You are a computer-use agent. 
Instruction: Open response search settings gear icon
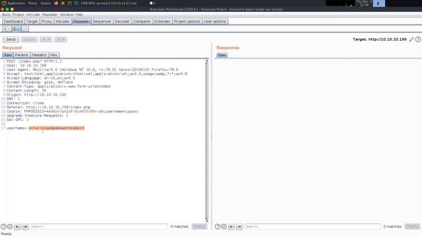pyautogui.click(x=224, y=226)
